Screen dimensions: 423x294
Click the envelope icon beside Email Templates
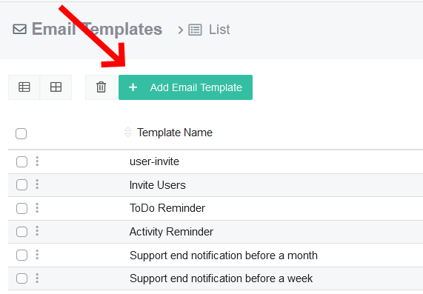(20, 29)
